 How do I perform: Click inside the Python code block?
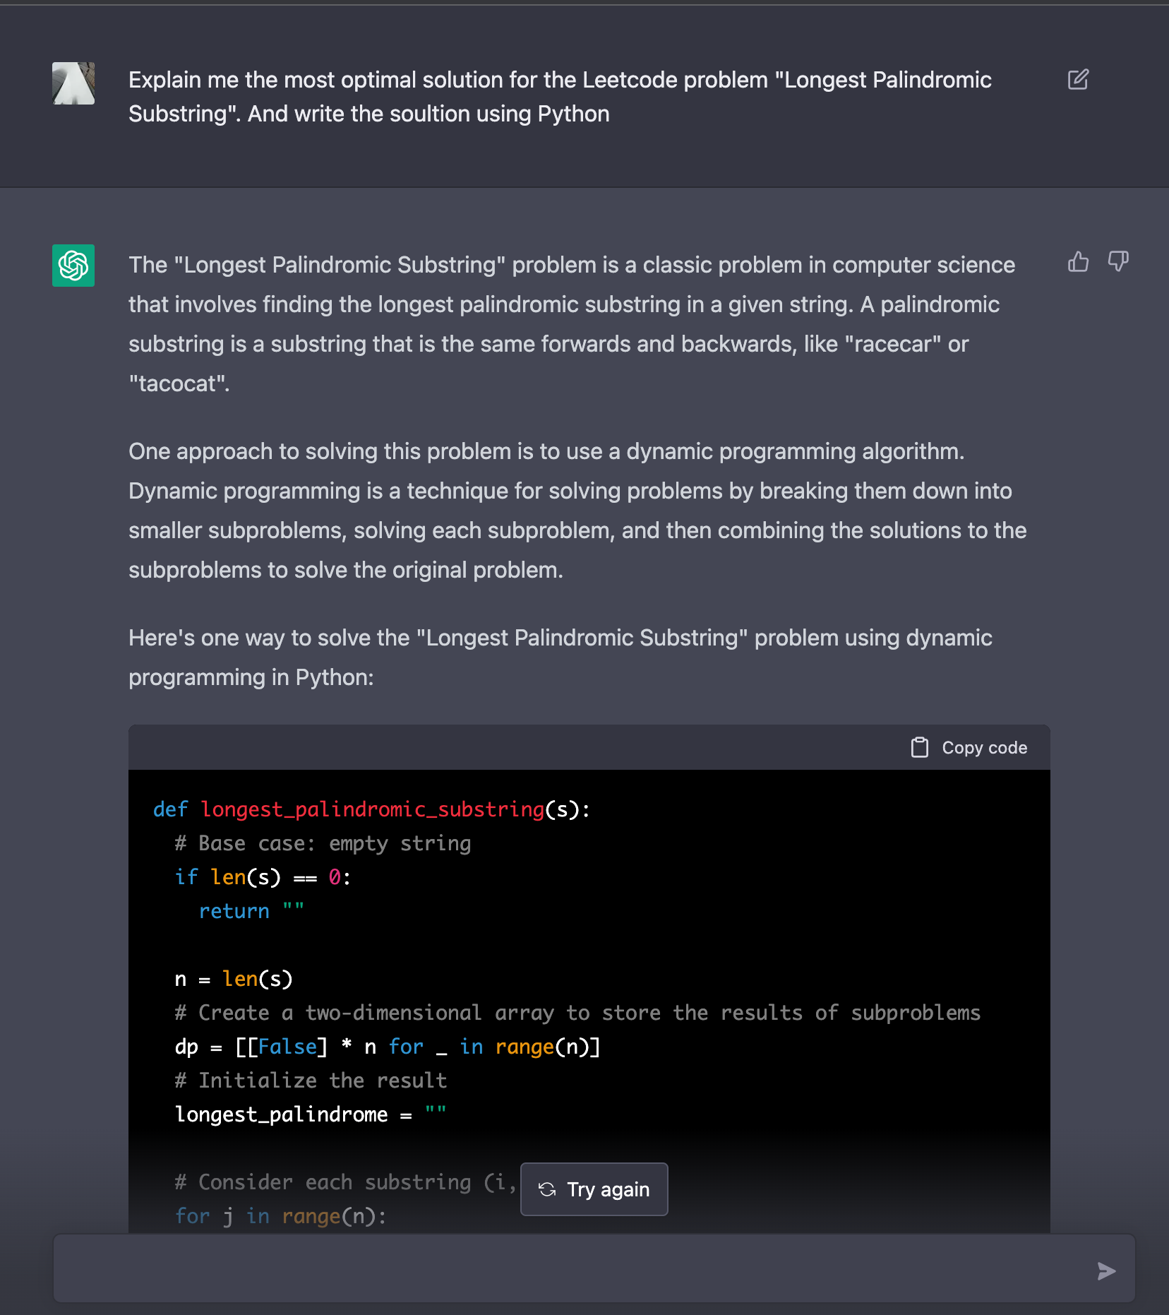(494, 989)
